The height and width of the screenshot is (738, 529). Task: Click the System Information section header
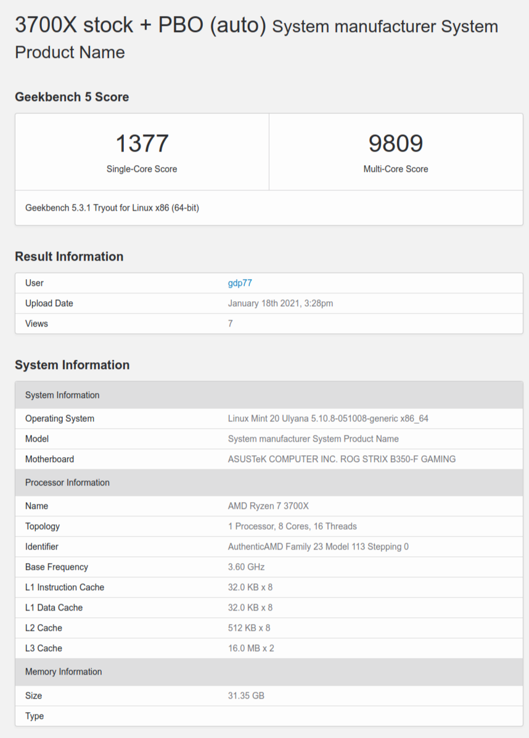(72, 365)
